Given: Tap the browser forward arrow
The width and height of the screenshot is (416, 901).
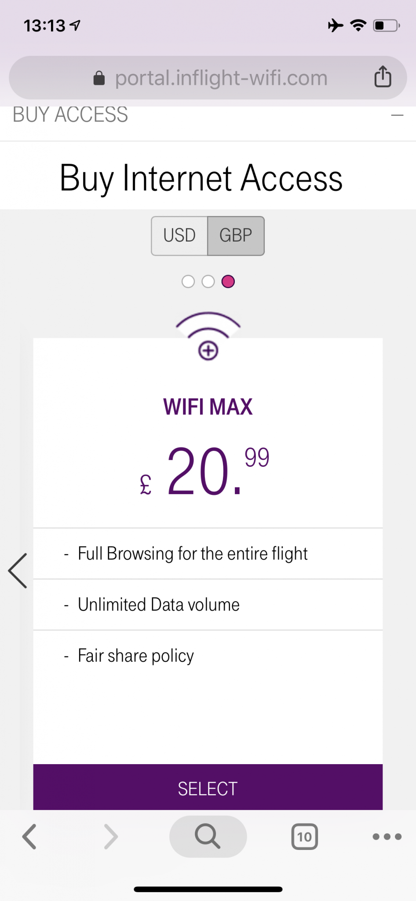Looking at the screenshot, I should [x=111, y=836].
